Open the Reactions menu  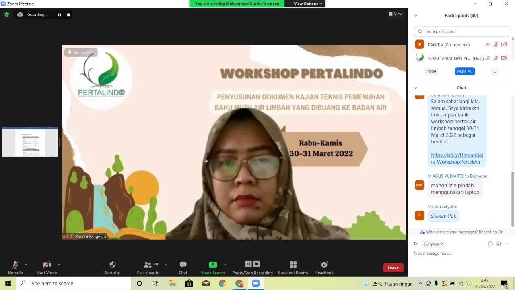(x=324, y=265)
